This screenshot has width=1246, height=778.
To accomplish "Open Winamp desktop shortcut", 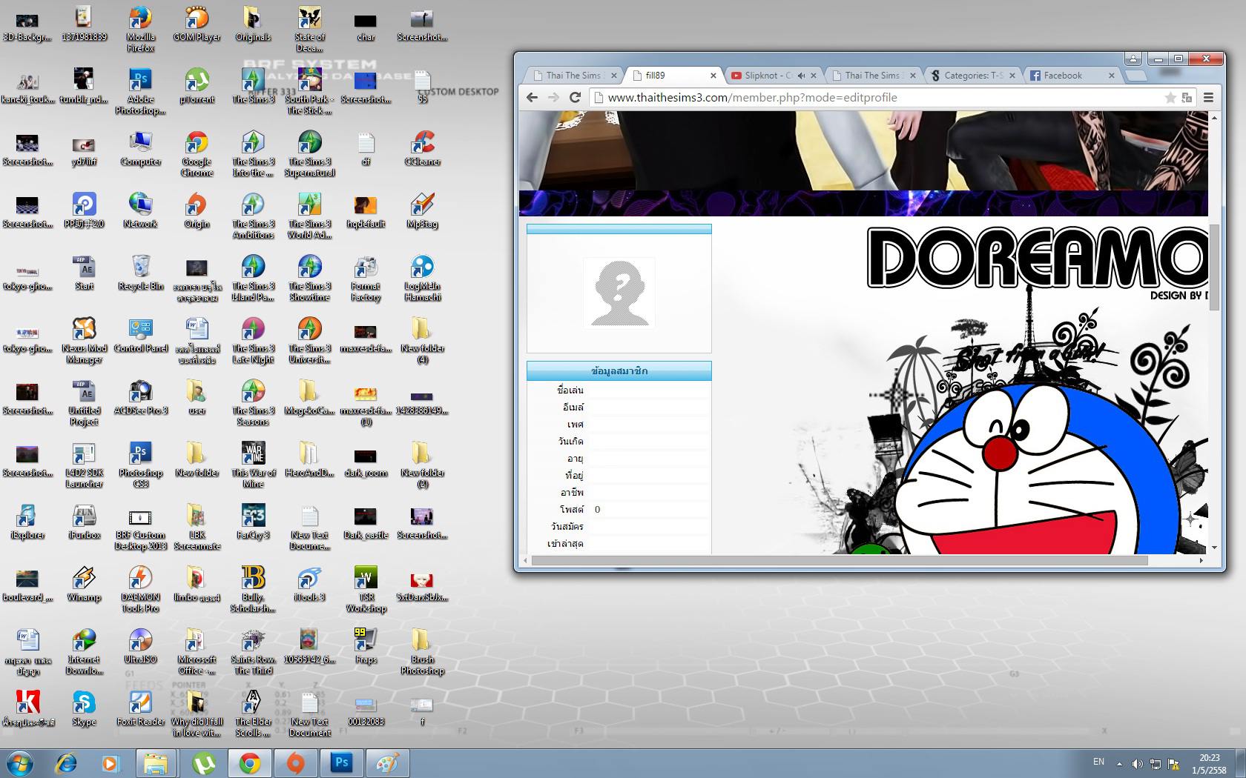I will pyautogui.click(x=84, y=585).
